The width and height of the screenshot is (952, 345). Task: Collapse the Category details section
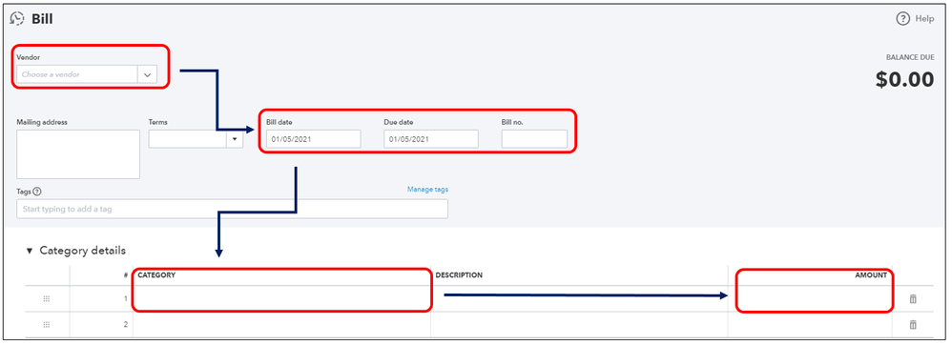coord(30,251)
